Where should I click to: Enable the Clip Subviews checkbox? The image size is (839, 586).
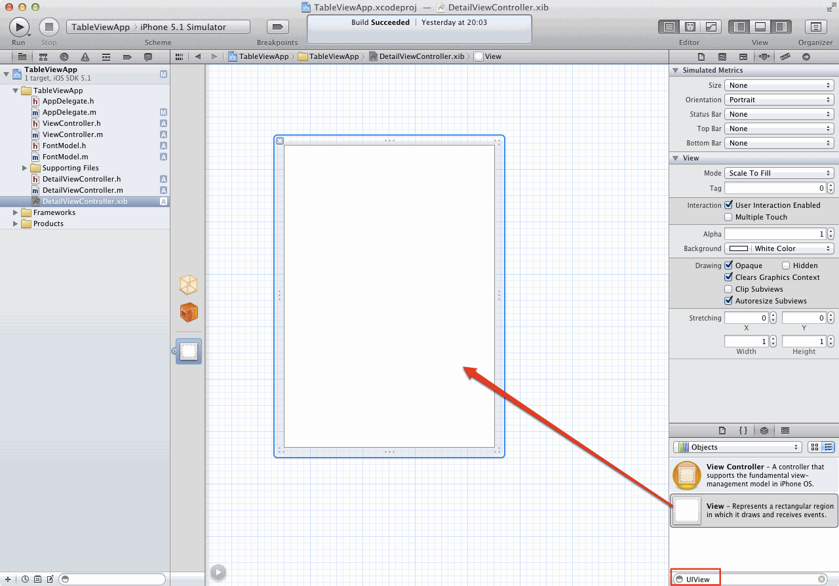728,289
